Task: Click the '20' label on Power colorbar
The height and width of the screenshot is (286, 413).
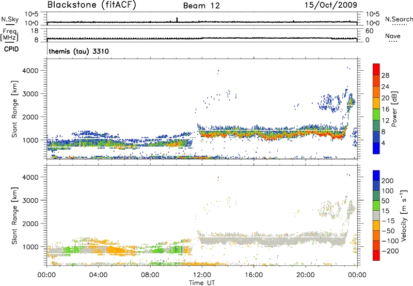Action: (x=385, y=98)
